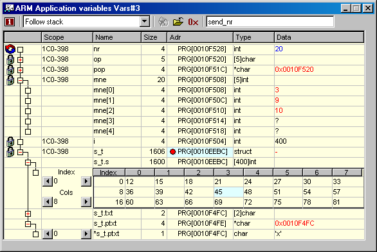Select the mne[2] data value 10
The width and height of the screenshot is (377, 252).
point(279,111)
